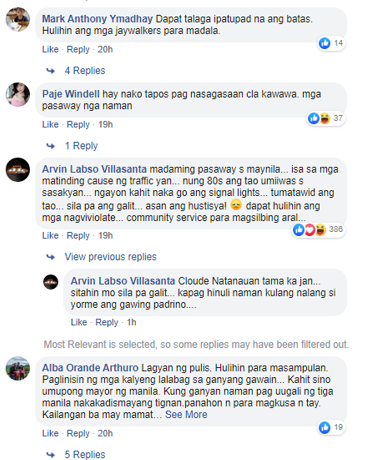Reply to Alba Orande Arthuro's comment
The width and height of the screenshot is (369, 460).
78,433
